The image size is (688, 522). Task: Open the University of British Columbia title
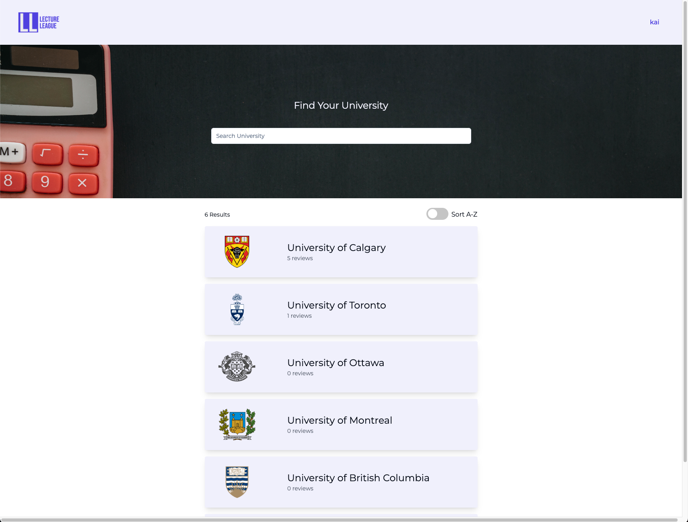tap(358, 478)
